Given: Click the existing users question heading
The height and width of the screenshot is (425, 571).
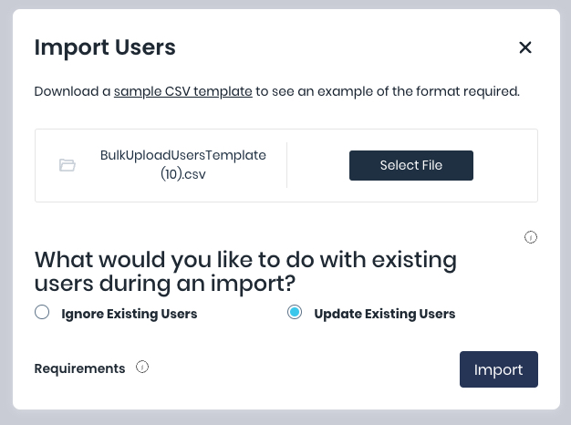Looking at the screenshot, I should tap(244, 271).
